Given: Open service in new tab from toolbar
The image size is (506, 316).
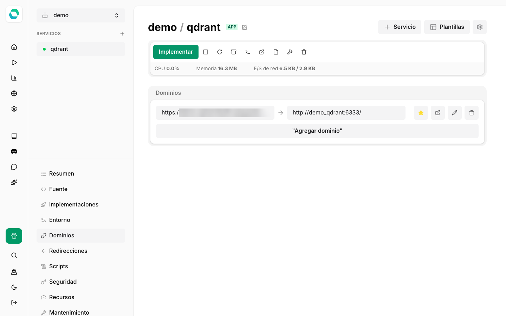Looking at the screenshot, I should (x=262, y=52).
